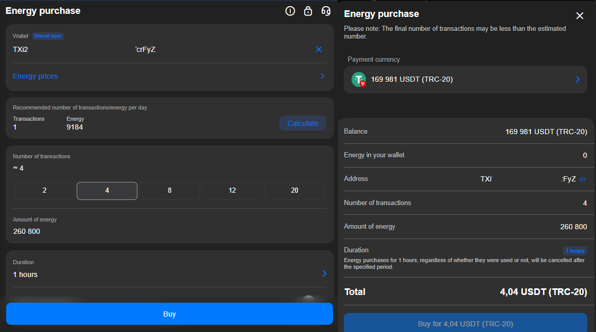Select 2 transactions option
The image size is (596, 332).
click(x=44, y=191)
